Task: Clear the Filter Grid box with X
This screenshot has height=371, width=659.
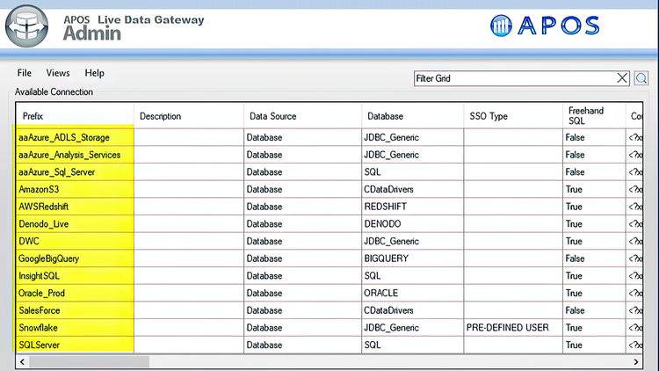Action: tap(622, 78)
